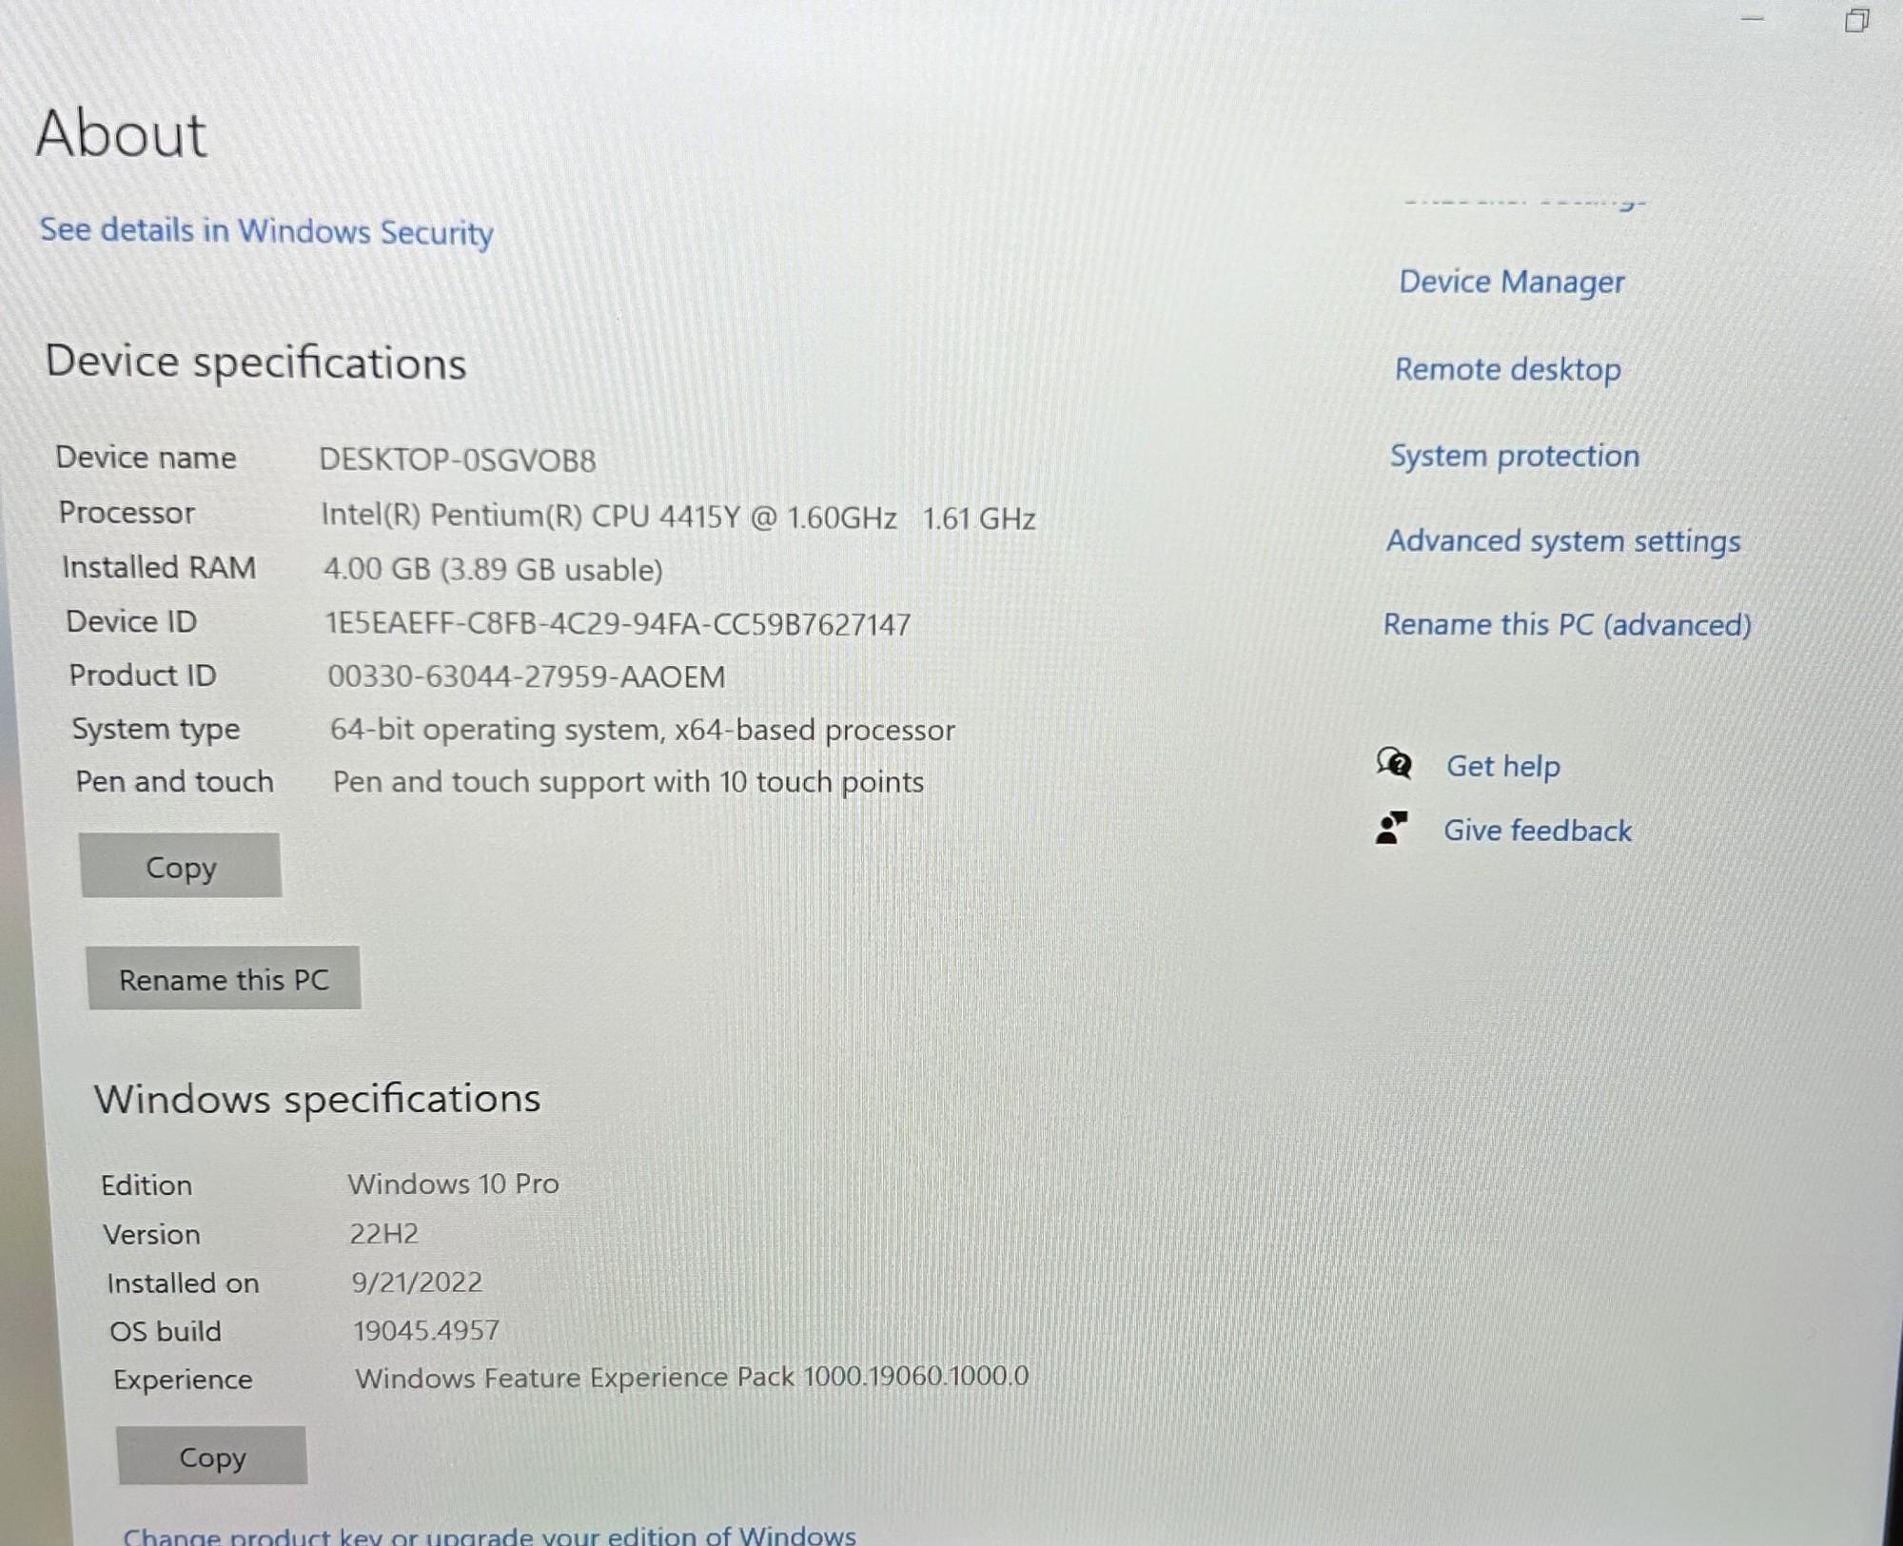Open Remote desktop settings link
1903x1546 pixels.
pyautogui.click(x=1507, y=369)
